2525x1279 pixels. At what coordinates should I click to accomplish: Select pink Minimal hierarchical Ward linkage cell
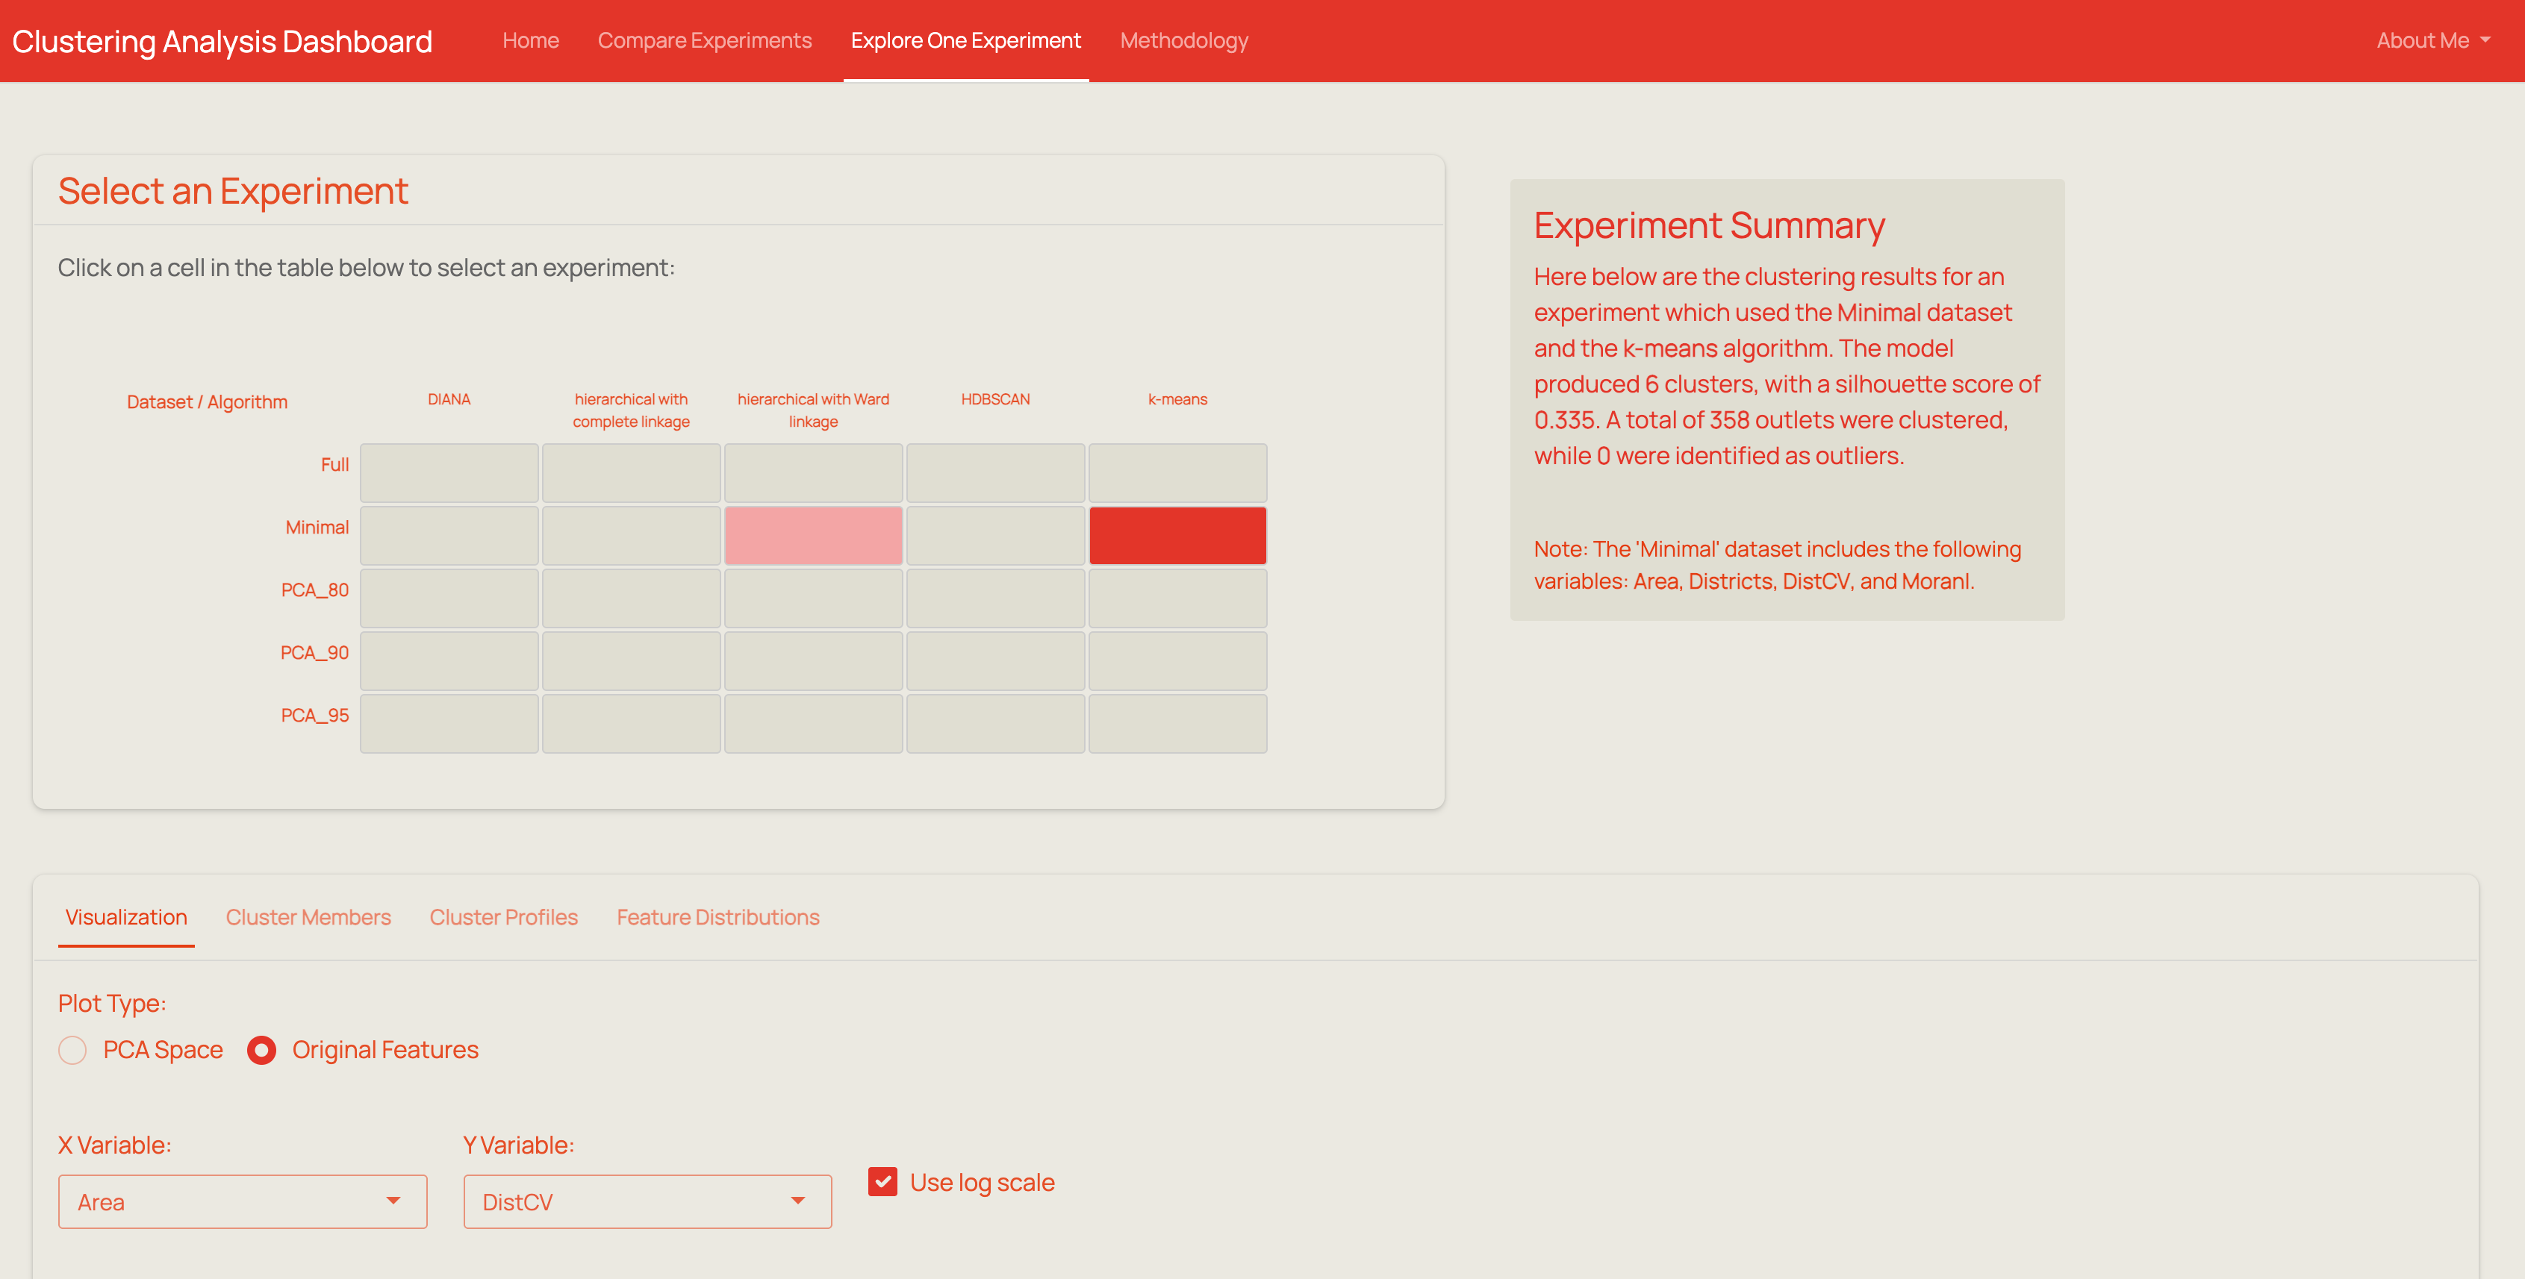[812, 536]
